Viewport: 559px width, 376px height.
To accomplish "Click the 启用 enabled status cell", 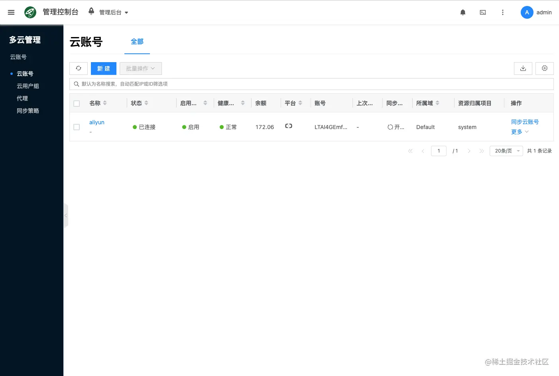I will coord(191,127).
